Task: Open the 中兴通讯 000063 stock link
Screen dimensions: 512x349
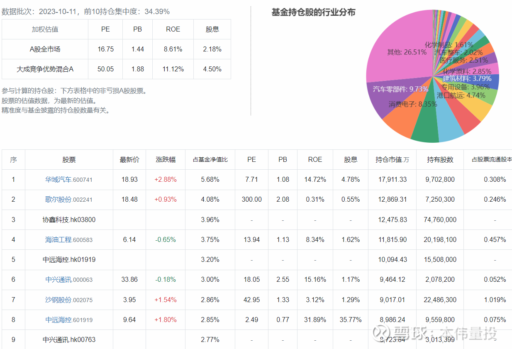Action: coord(69,280)
